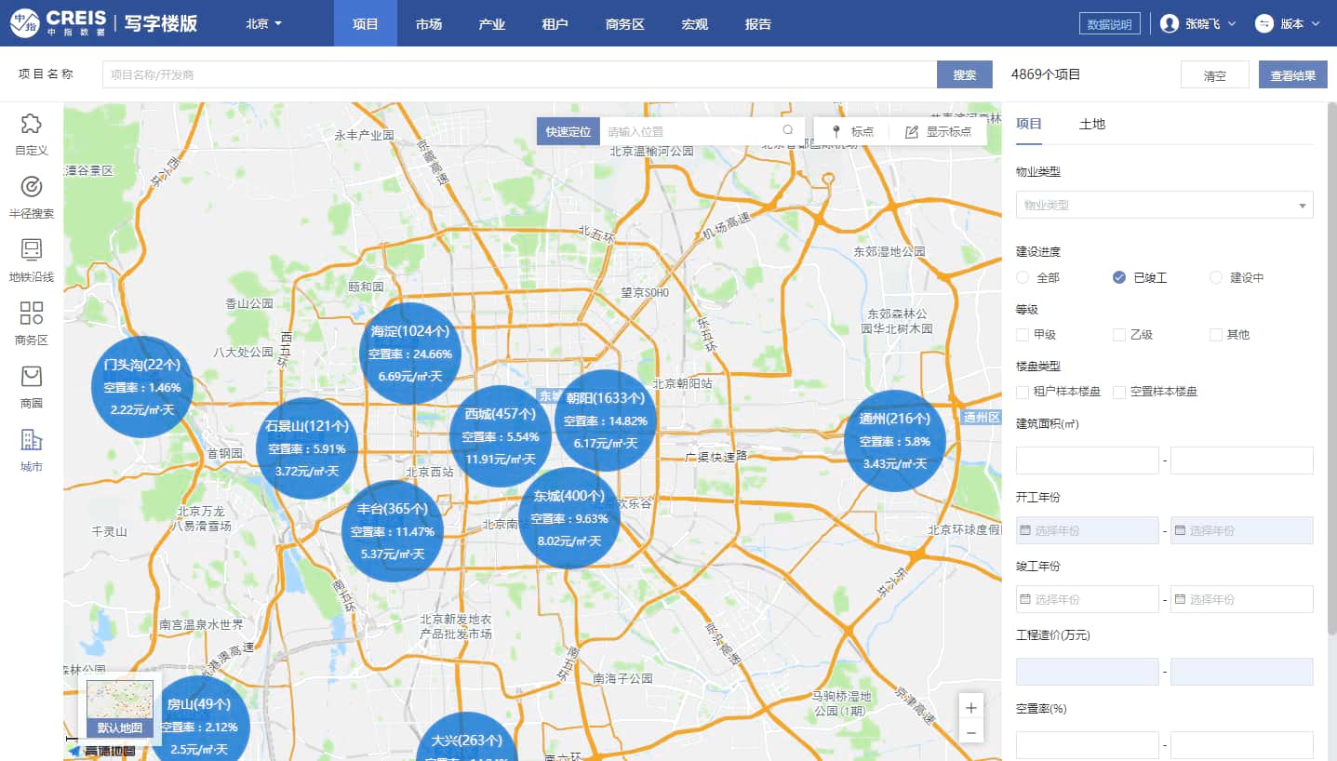Click the 标点 pin marker tool
The image size is (1337, 761).
point(852,131)
